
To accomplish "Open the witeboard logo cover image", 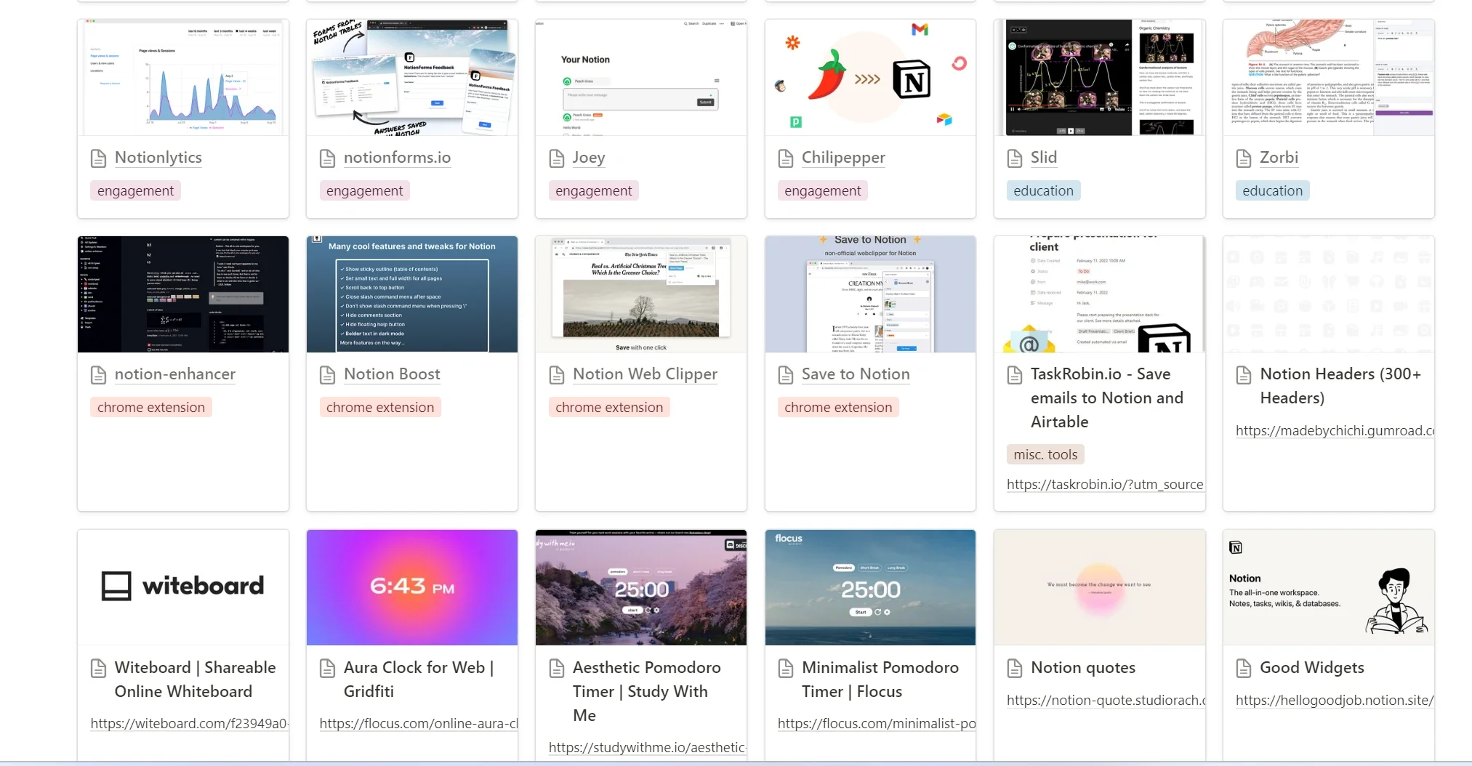I will click(183, 587).
